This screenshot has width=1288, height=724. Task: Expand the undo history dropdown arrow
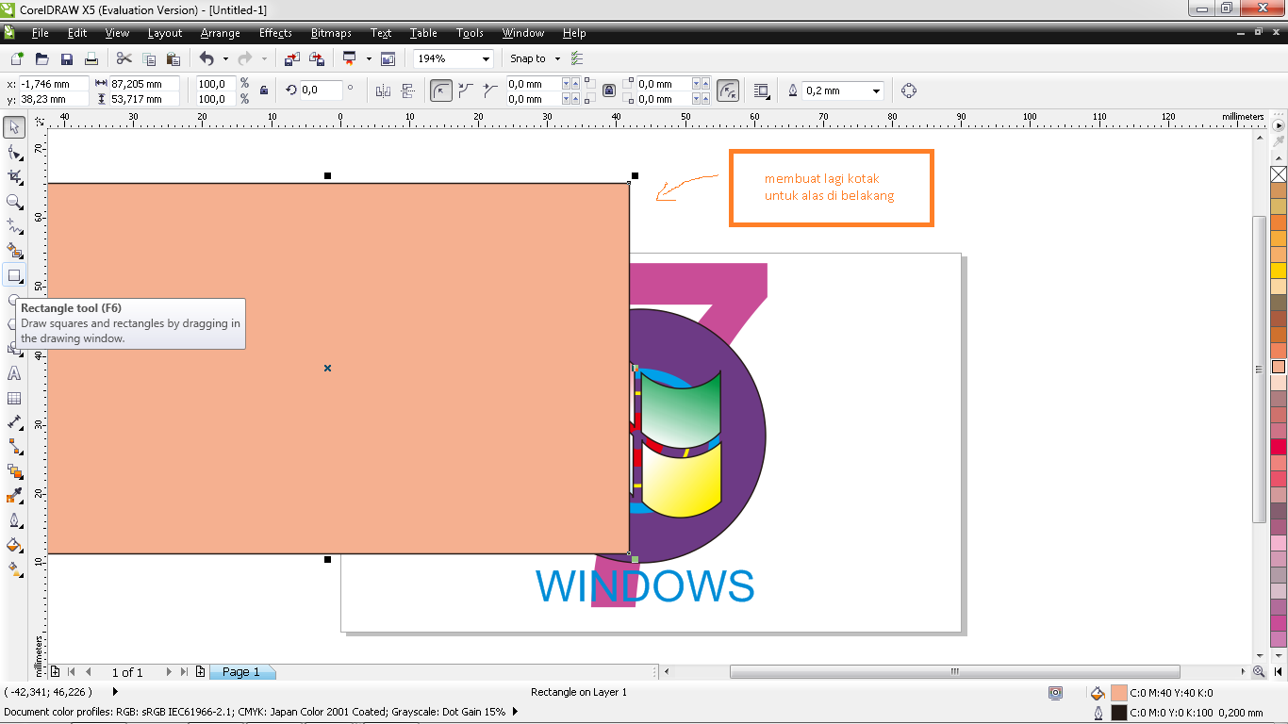tap(224, 58)
